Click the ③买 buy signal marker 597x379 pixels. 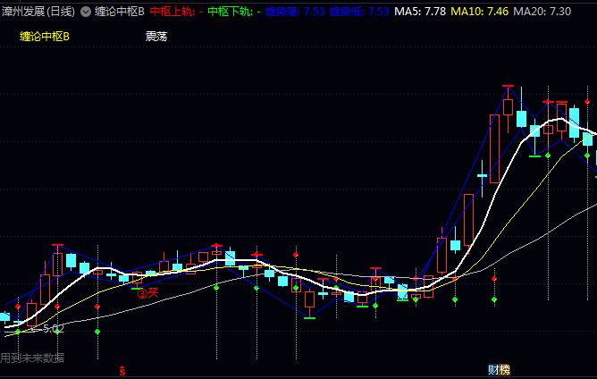(x=147, y=293)
